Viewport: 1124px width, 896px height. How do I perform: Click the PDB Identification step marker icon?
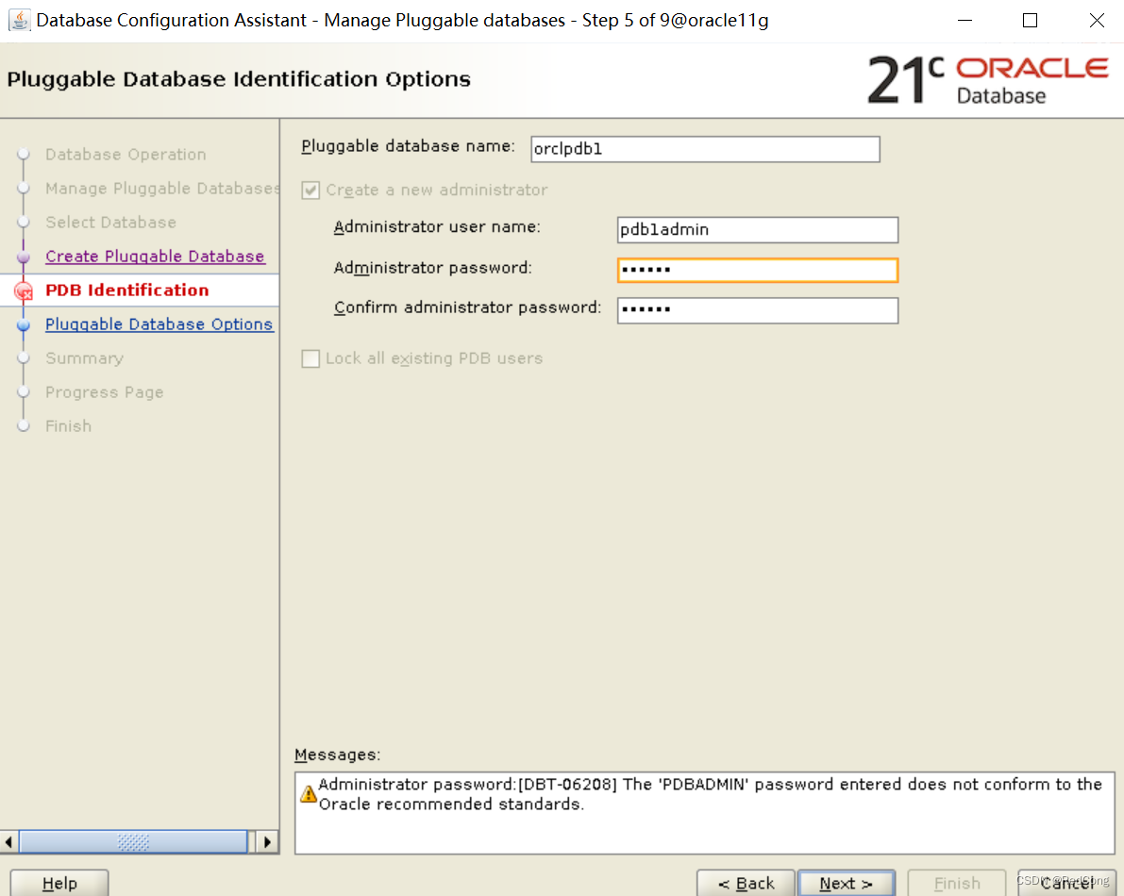[x=24, y=290]
